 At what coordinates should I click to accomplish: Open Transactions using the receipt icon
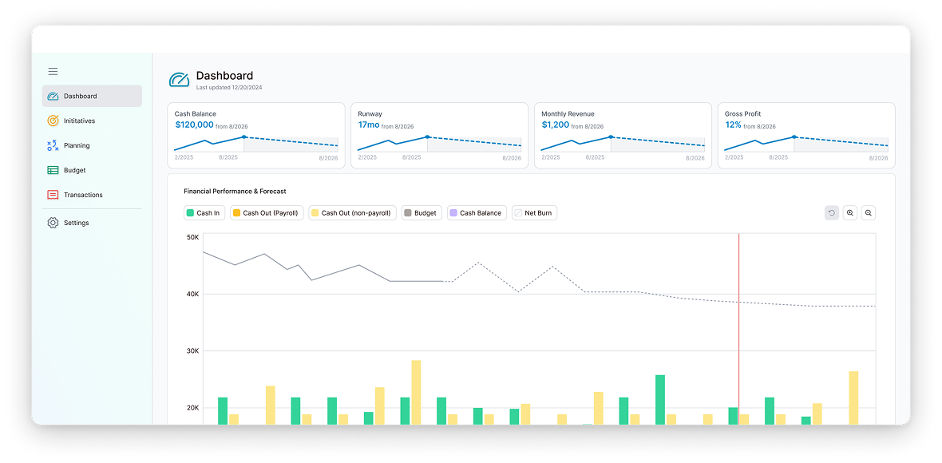tap(53, 195)
